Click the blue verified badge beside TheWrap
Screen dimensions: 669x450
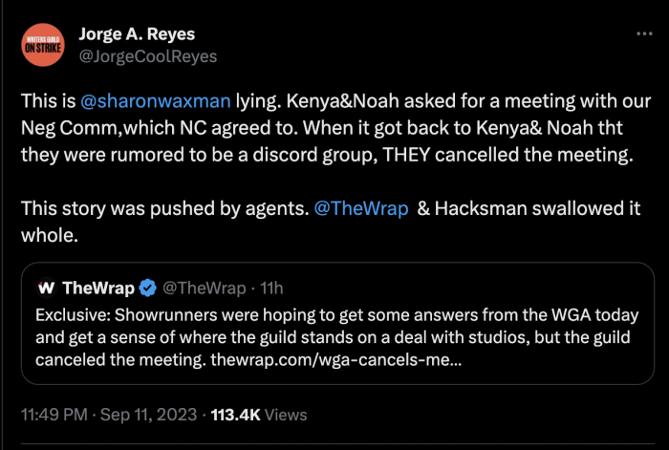[x=148, y=288]
